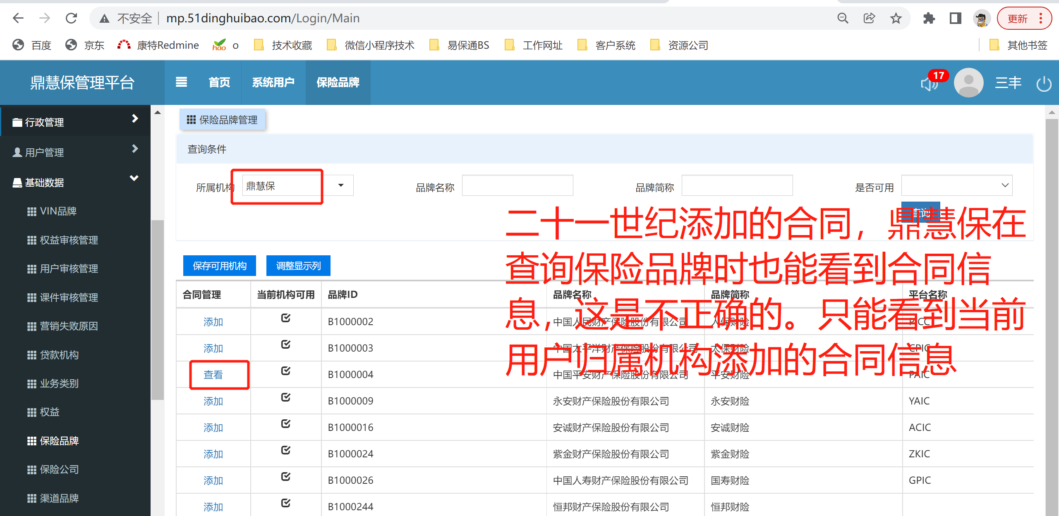Bookmark this page with star icon
This screenshot has height=516, width=1059.
896,18
